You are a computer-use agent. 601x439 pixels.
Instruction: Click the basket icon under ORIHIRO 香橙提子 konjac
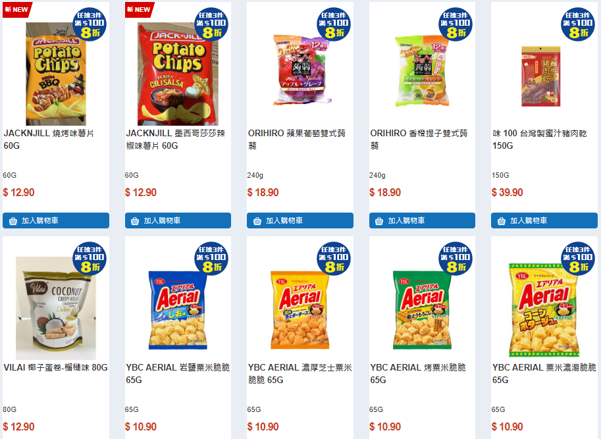point(379,221)
